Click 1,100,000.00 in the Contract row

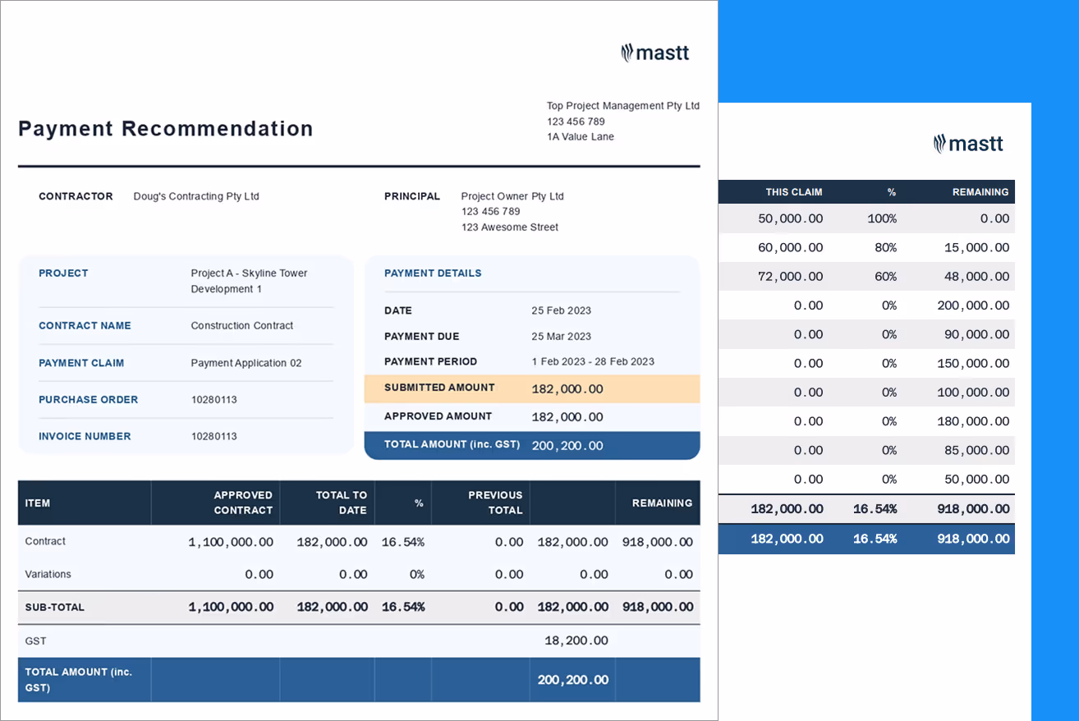(x=231, y=542)
